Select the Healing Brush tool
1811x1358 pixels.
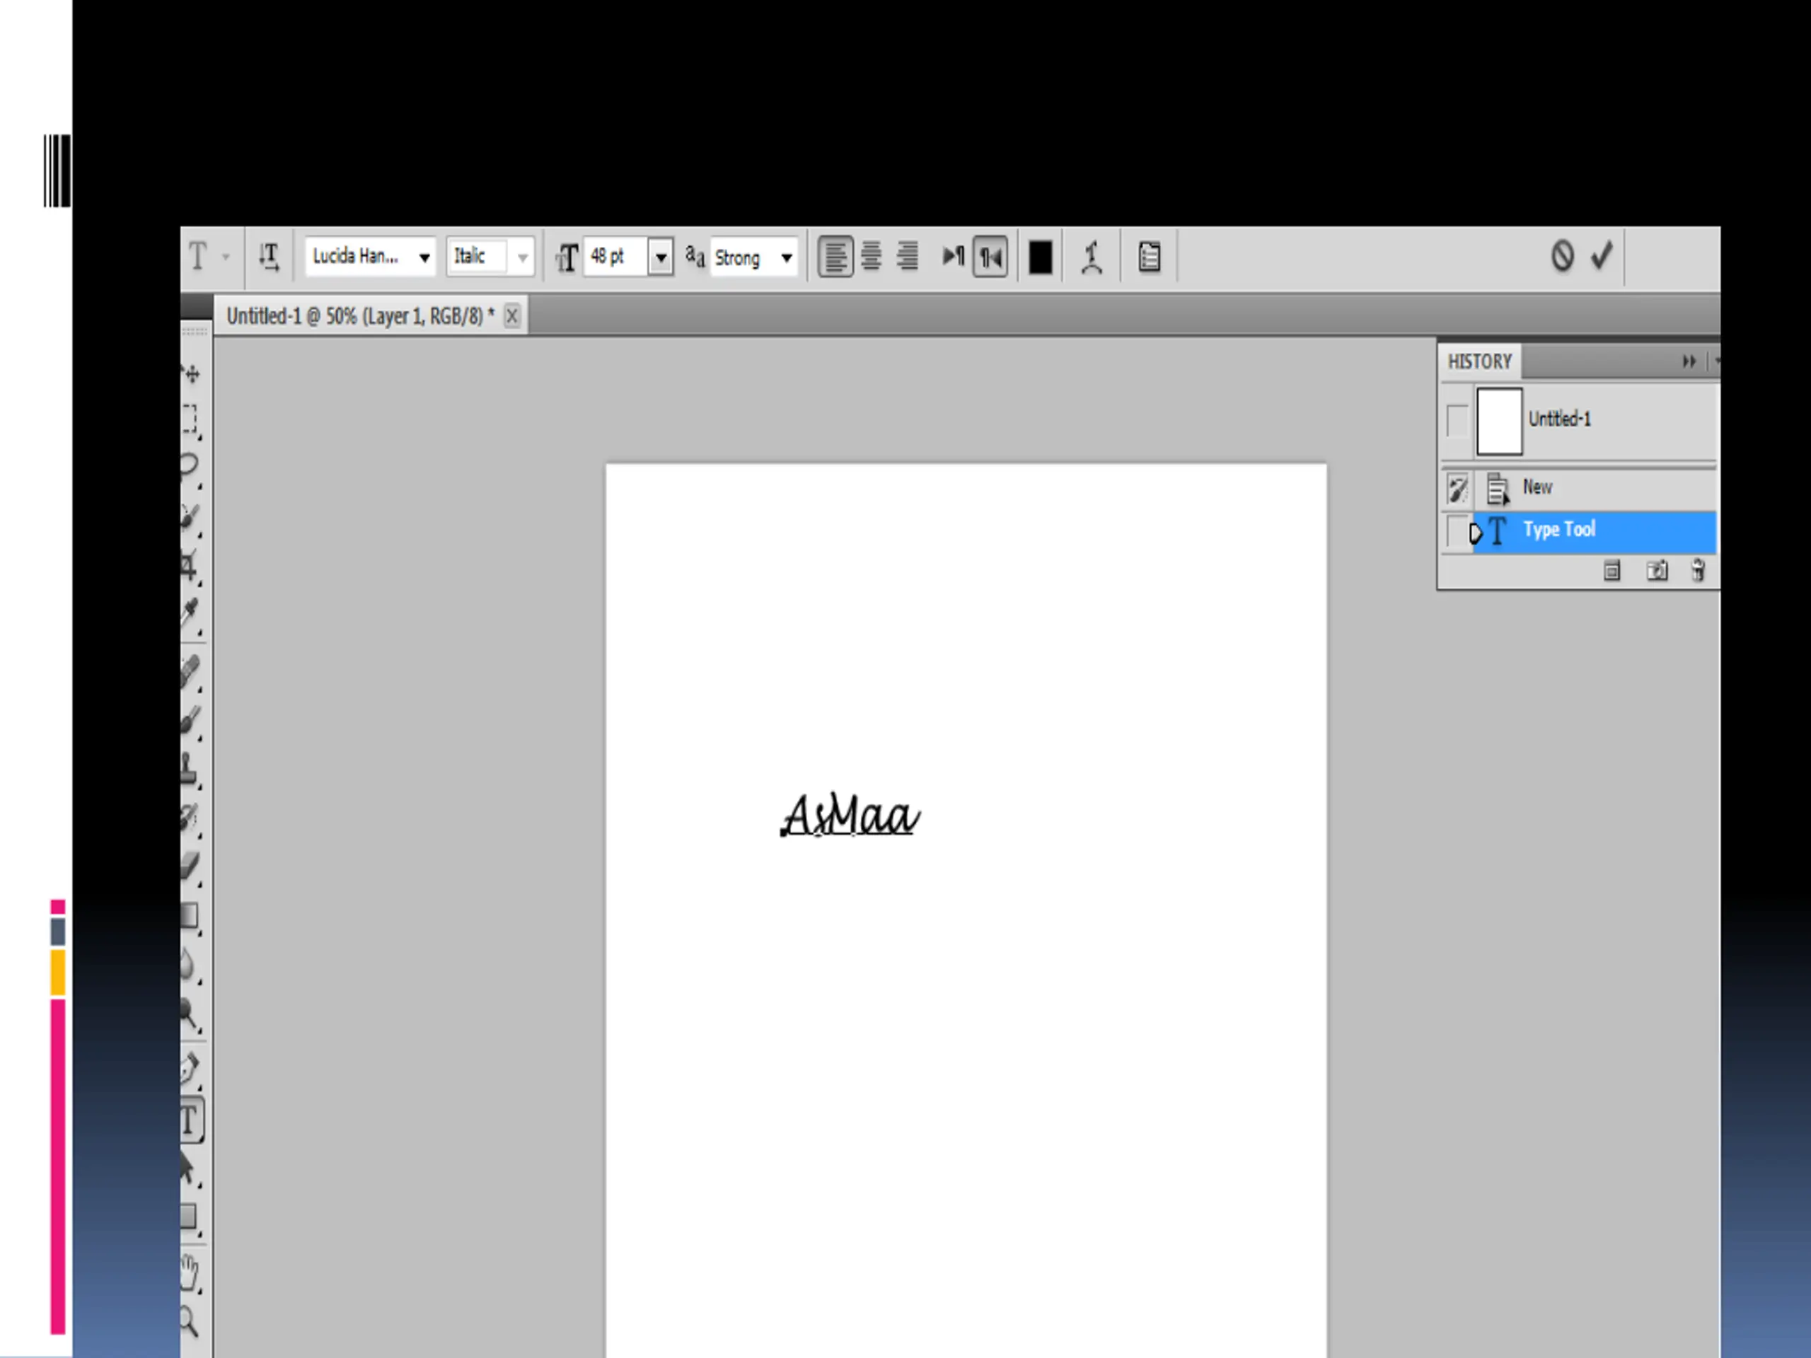click(x=191, y=673)
